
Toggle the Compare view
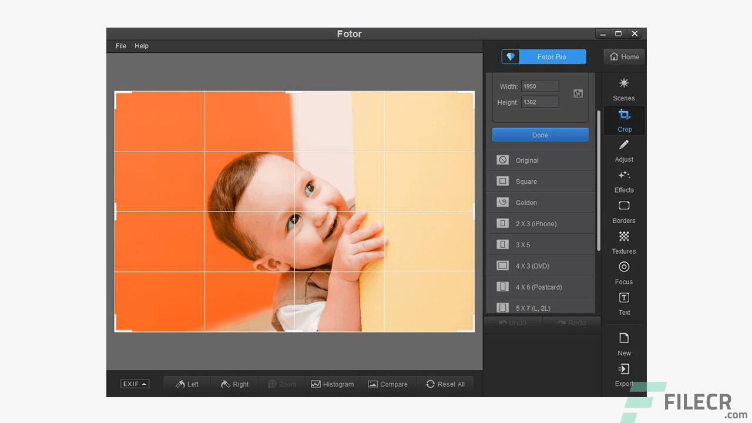(x=388, y=384)
